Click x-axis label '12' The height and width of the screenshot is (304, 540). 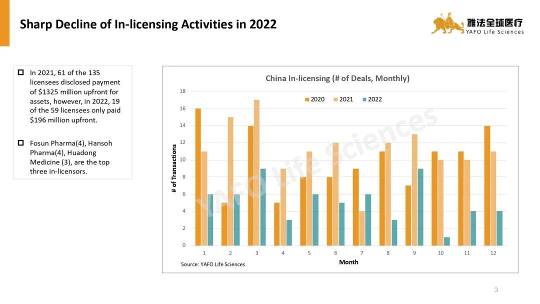pyautogui.click(x=493, y=253)
